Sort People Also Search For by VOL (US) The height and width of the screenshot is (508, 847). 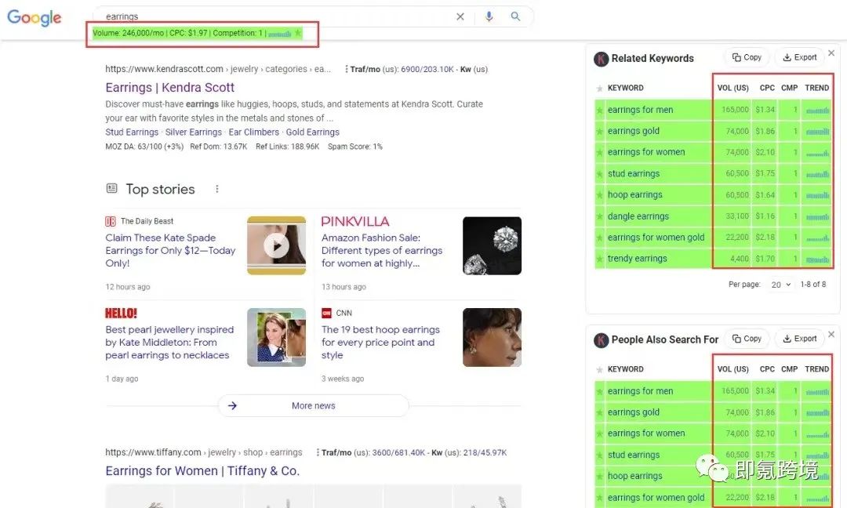732,369
